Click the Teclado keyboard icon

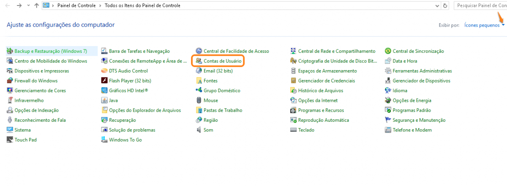(x=294, y=130)
